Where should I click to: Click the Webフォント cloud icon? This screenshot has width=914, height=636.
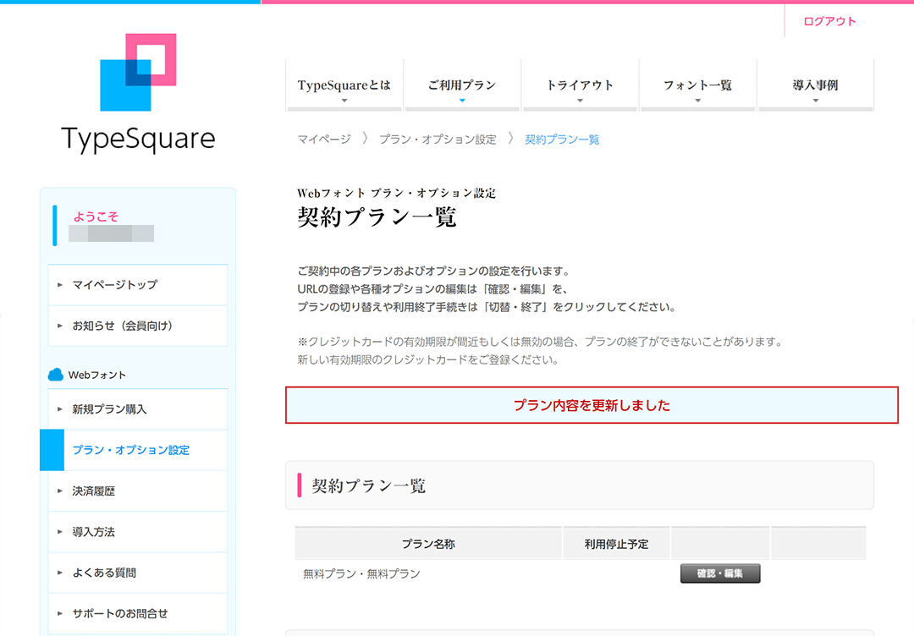point(55,375)
